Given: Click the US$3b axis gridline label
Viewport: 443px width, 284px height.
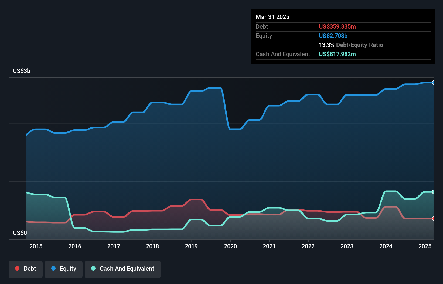Looking at the screenshot, I should (22, 71).
